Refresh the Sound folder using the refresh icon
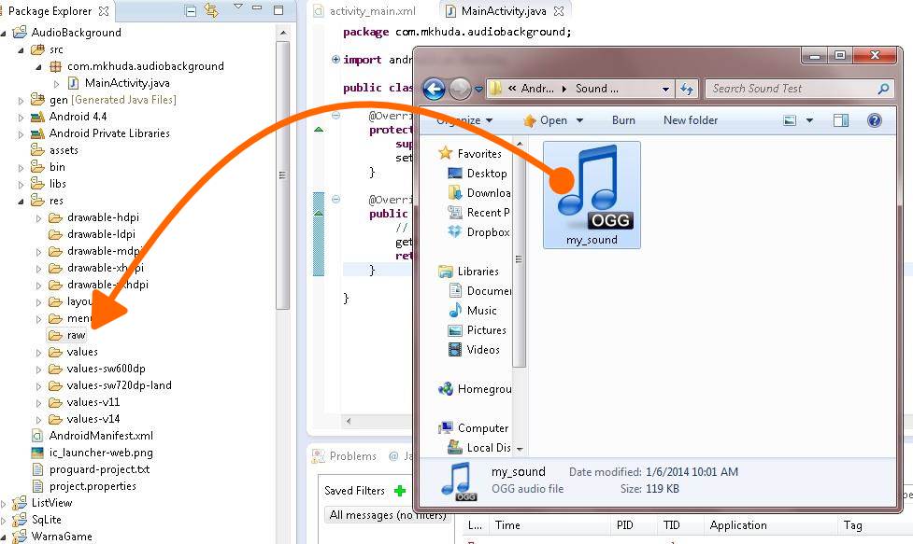The width and height of the screenshot is (913, 544). click(687, 89)
